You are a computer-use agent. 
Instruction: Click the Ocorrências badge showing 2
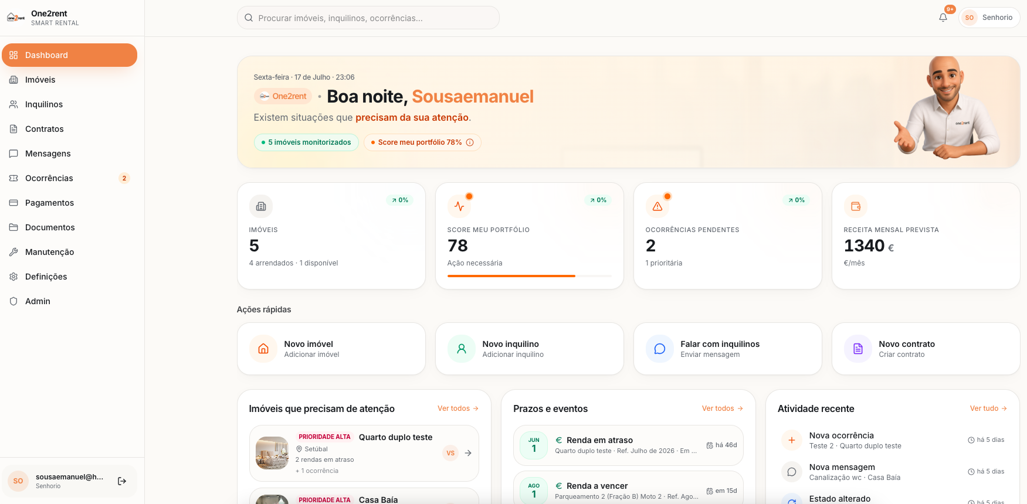[124, 178]
